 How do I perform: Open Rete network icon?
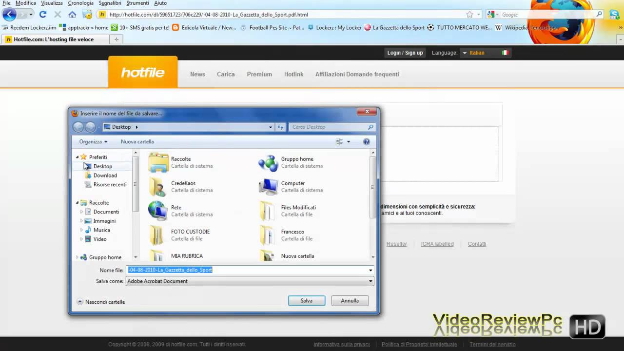click(158, 211)
